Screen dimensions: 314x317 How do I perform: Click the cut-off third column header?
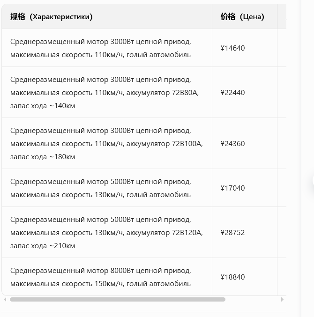[282, 17]
